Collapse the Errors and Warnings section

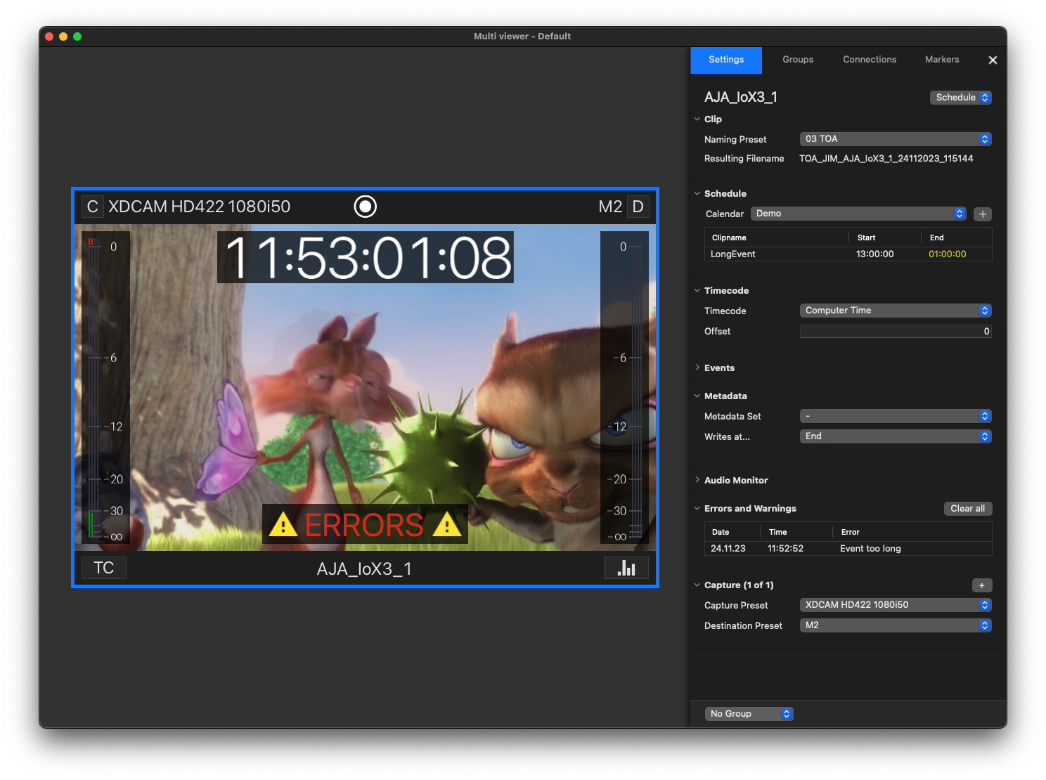(x=697, y=509)
